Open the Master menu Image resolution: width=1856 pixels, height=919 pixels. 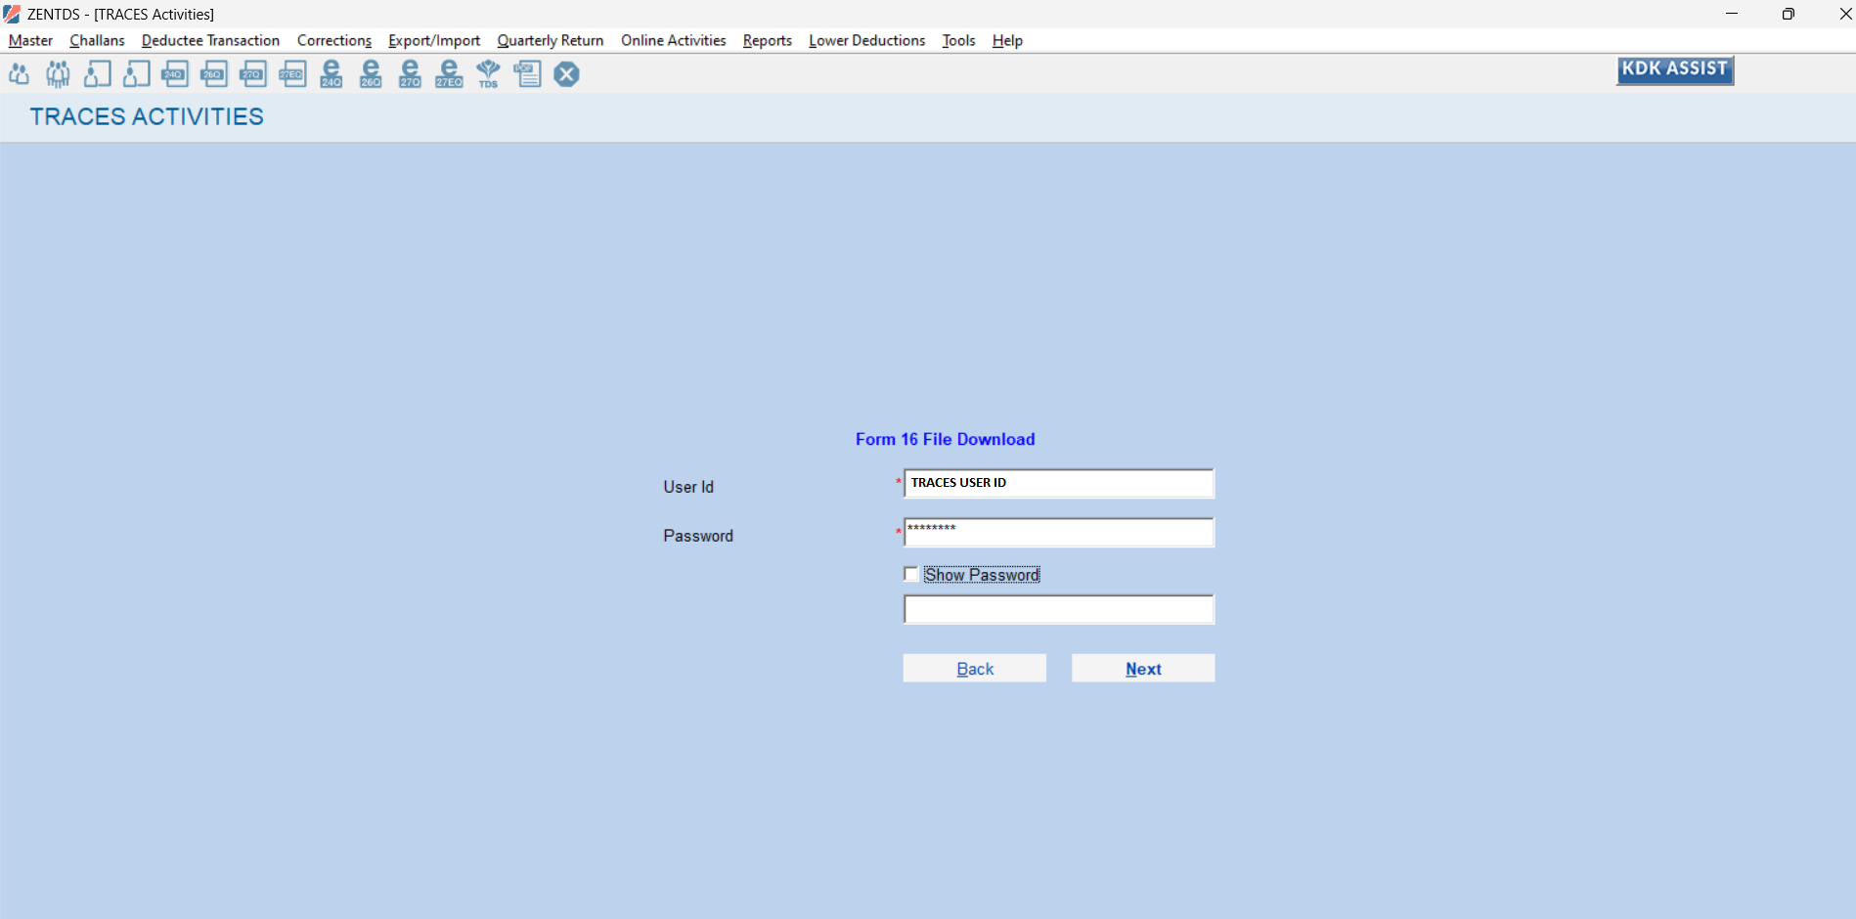click(30, 40)
